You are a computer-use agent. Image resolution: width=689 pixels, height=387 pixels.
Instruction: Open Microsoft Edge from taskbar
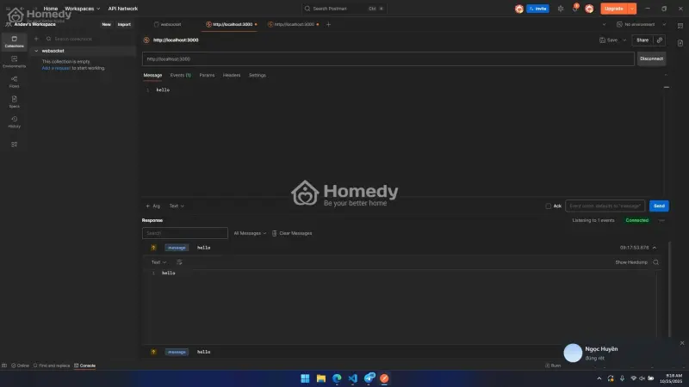tap(337, 378)
